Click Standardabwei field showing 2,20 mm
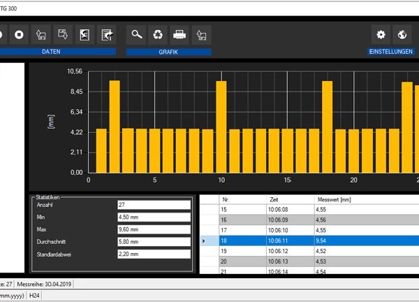 pyautogui.click(x=154, y=254)
